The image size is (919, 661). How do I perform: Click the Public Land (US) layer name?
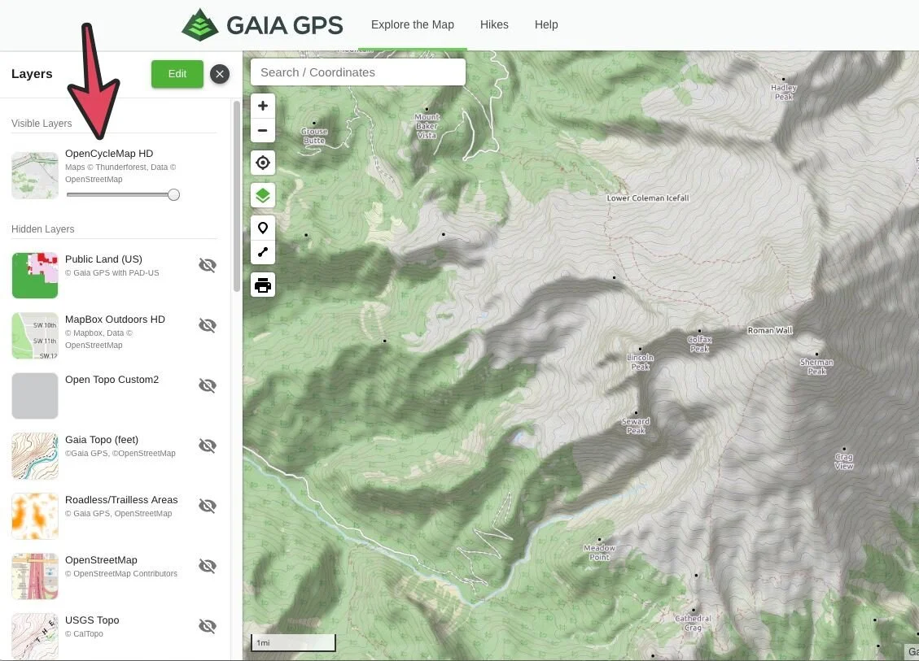103,259
